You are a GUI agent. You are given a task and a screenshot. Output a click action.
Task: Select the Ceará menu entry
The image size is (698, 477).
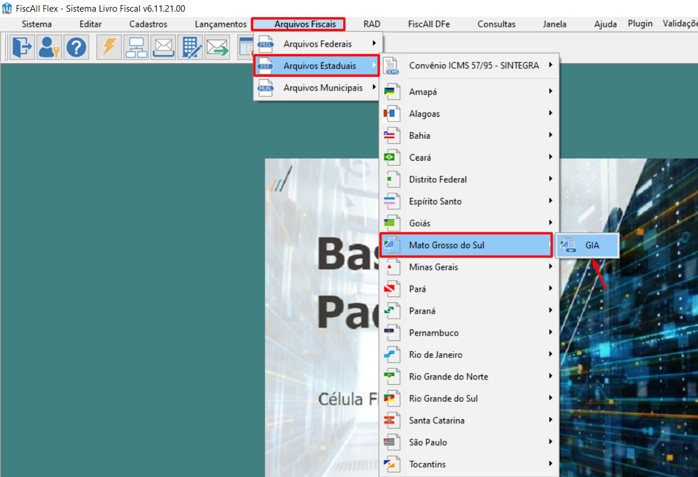point(469,157)
